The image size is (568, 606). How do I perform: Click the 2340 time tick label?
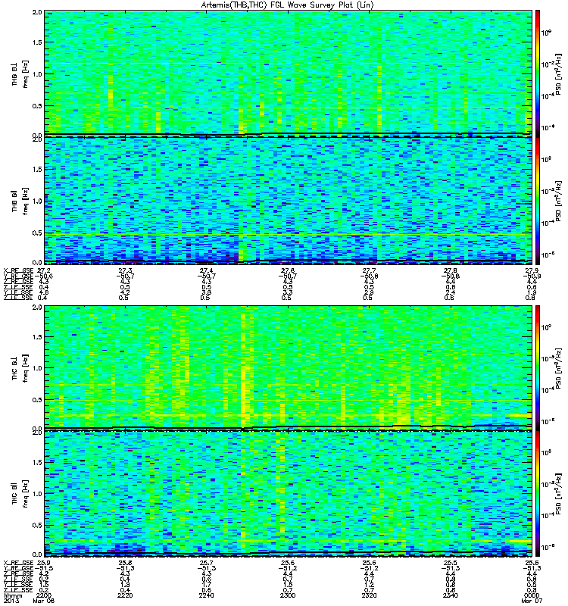[x=450, y=595]
